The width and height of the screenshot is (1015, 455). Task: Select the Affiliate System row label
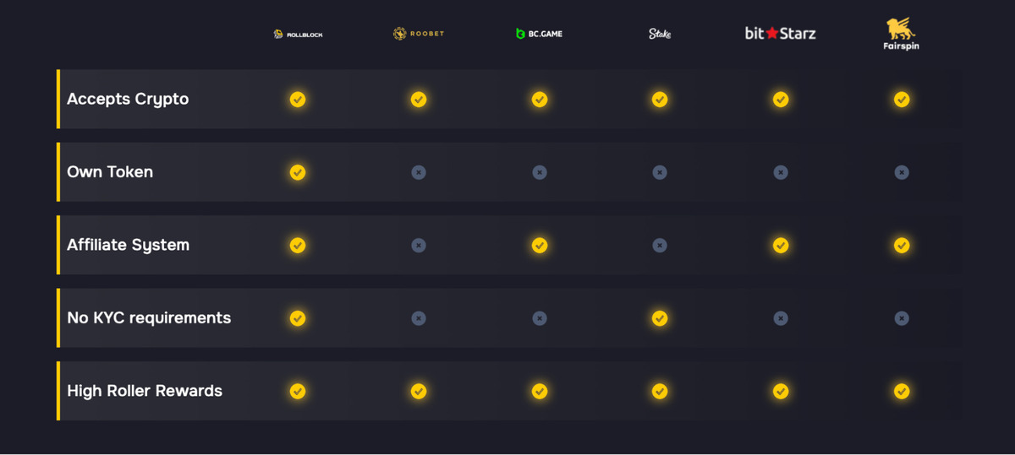click(129, 246)
